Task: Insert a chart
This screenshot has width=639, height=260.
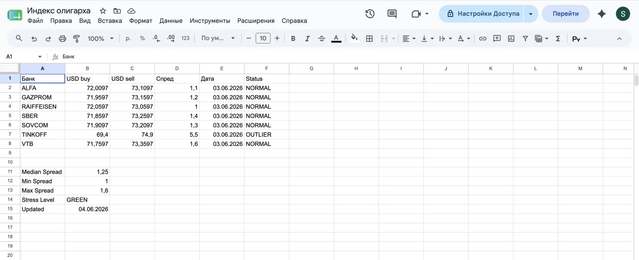Action: pos(511,38)
